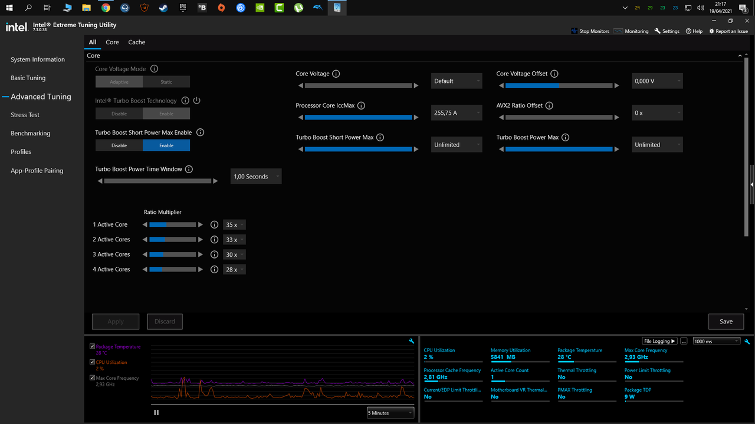The height and width of the screenshot is (424, 755).
Task: Click the Discard button
Action: click(165, 322)
